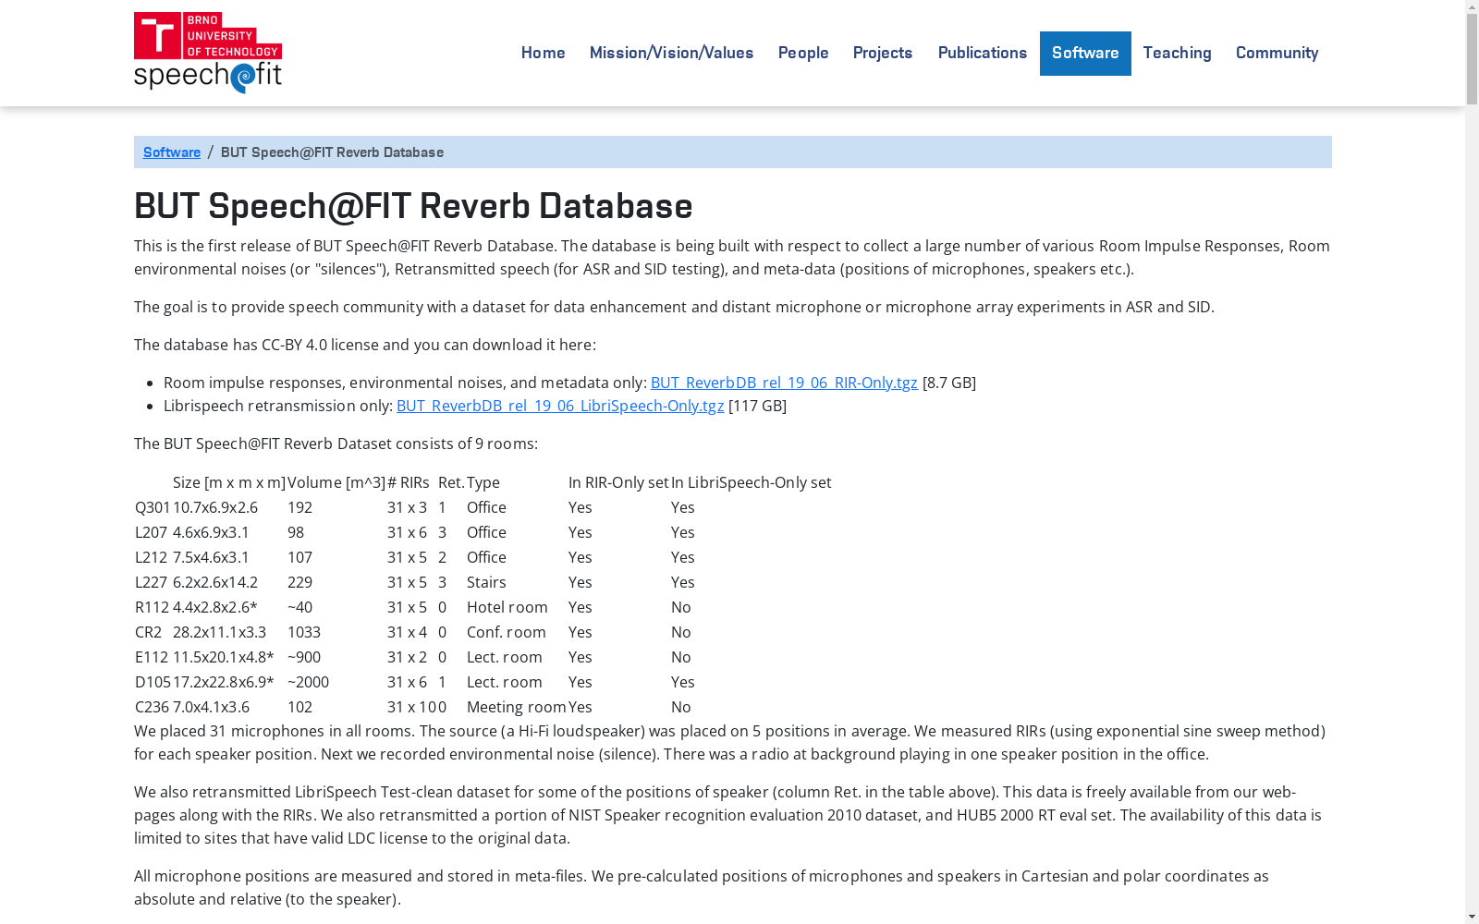
Task: Click the [117 GB] file size text
Action: point(757,406)
